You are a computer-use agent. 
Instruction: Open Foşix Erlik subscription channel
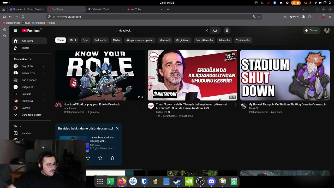coord(29,66)
